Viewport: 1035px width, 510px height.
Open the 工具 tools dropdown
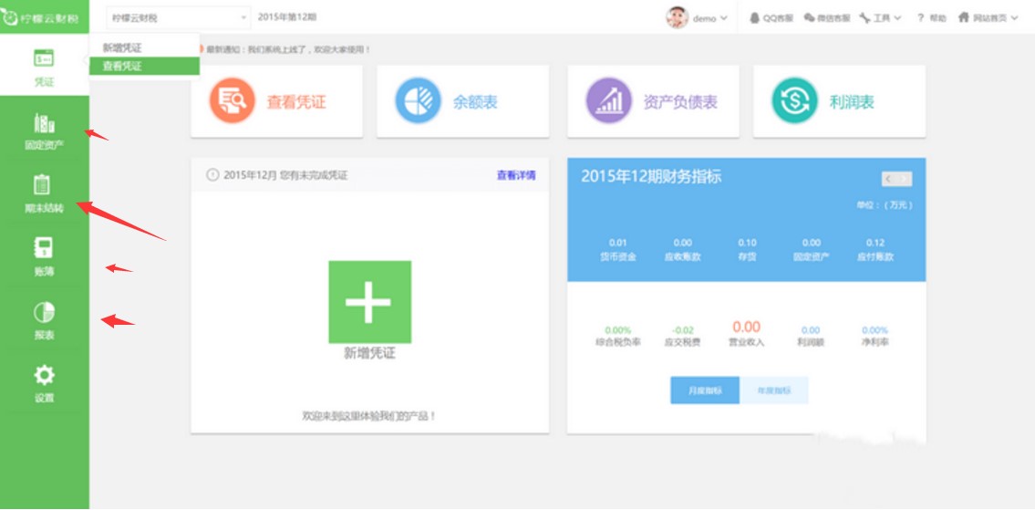(x=881, y=17)
